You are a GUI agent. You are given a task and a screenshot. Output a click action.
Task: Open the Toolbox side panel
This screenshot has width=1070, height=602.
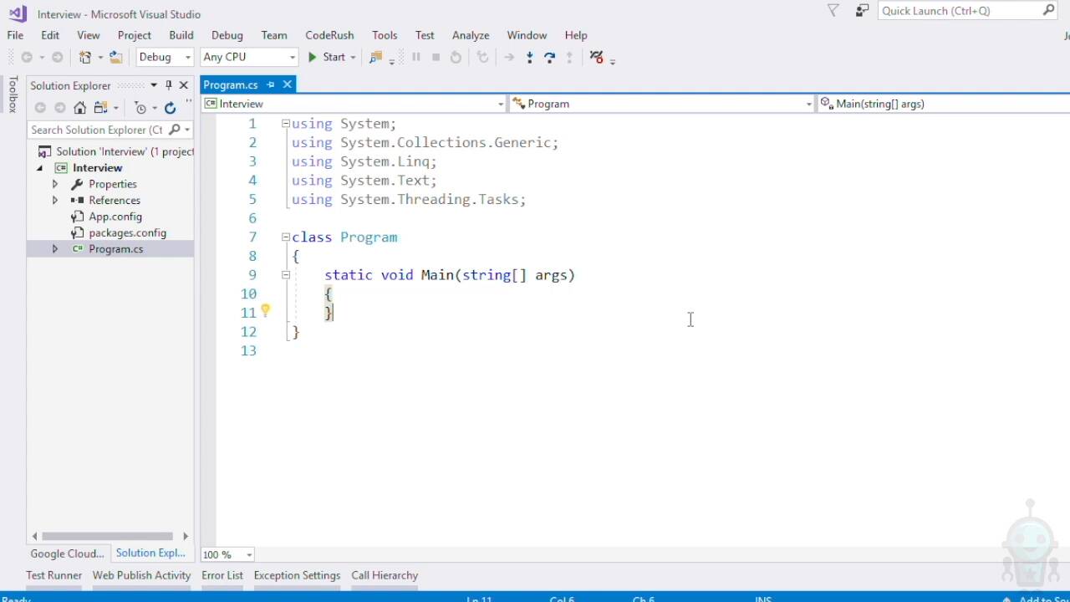(x=13, y=94)
